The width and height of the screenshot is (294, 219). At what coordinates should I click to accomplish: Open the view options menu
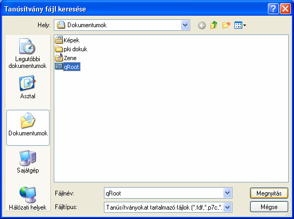240,25
